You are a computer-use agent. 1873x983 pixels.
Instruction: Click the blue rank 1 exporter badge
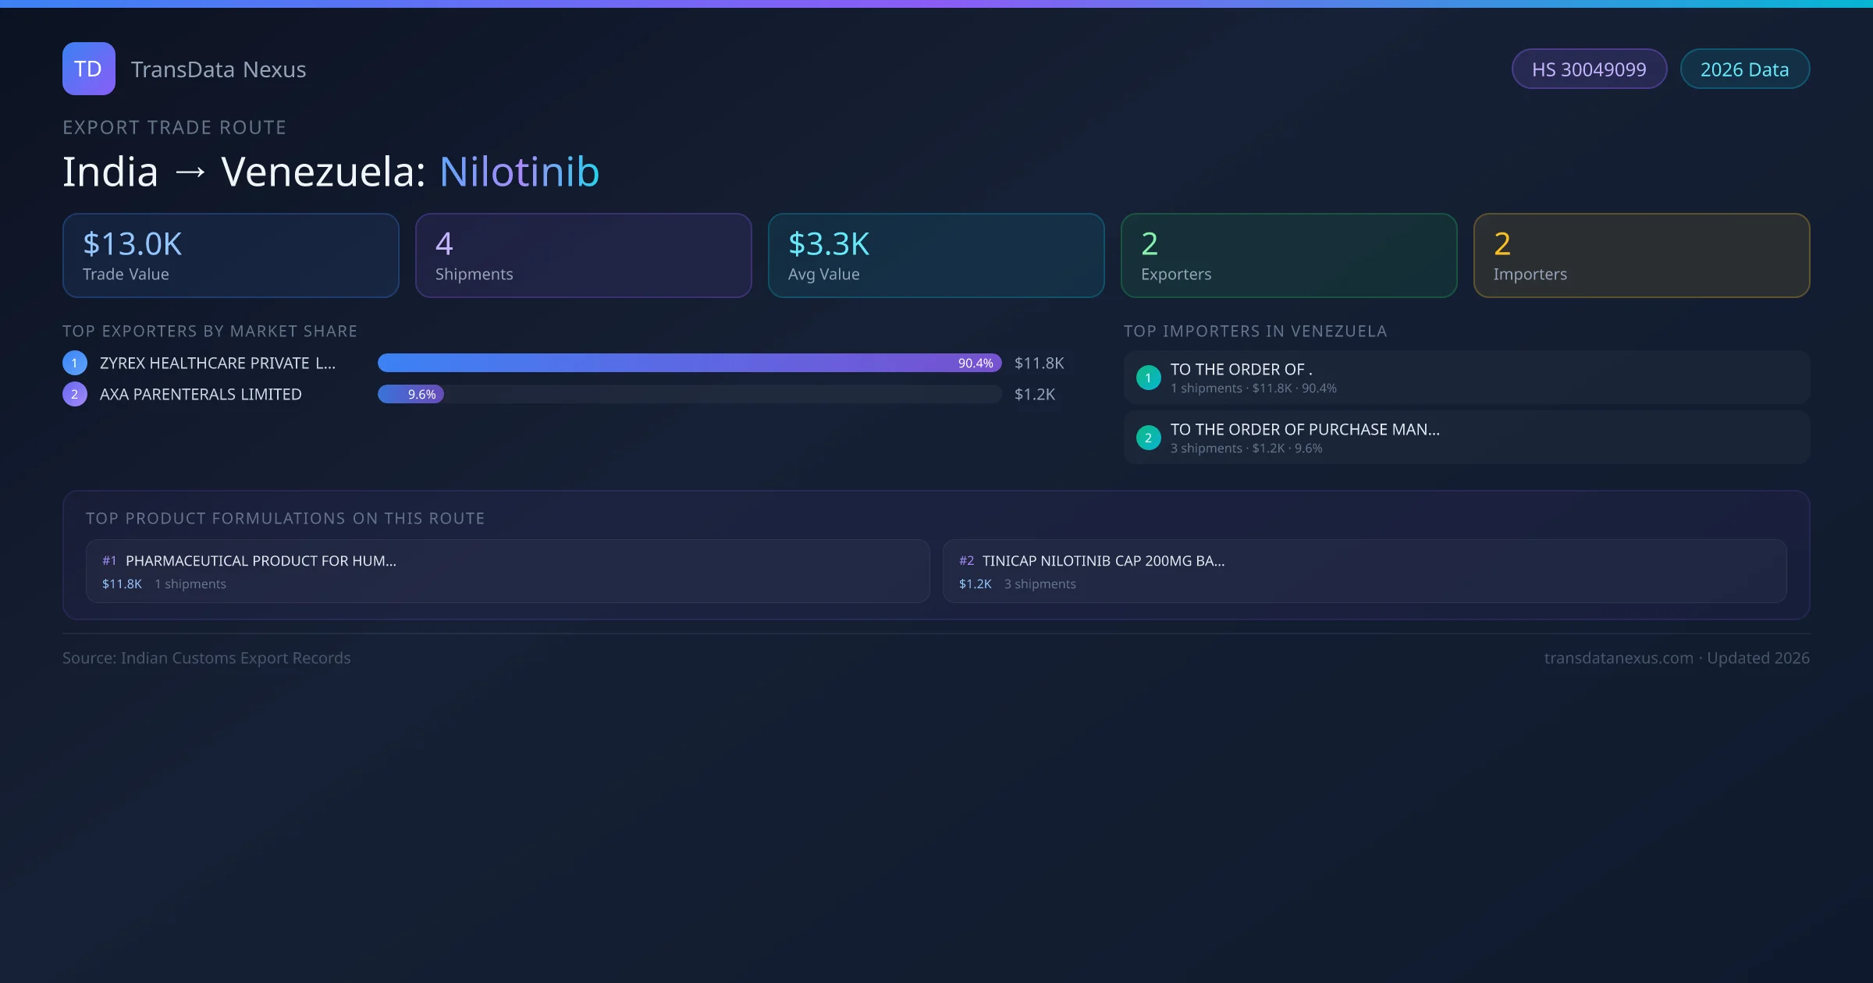(75, 363)
